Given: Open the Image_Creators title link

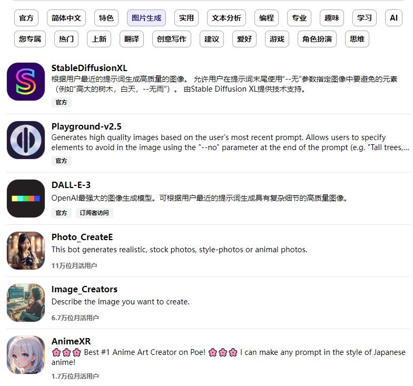Looking at the screenshot, I should click(84, 290).
